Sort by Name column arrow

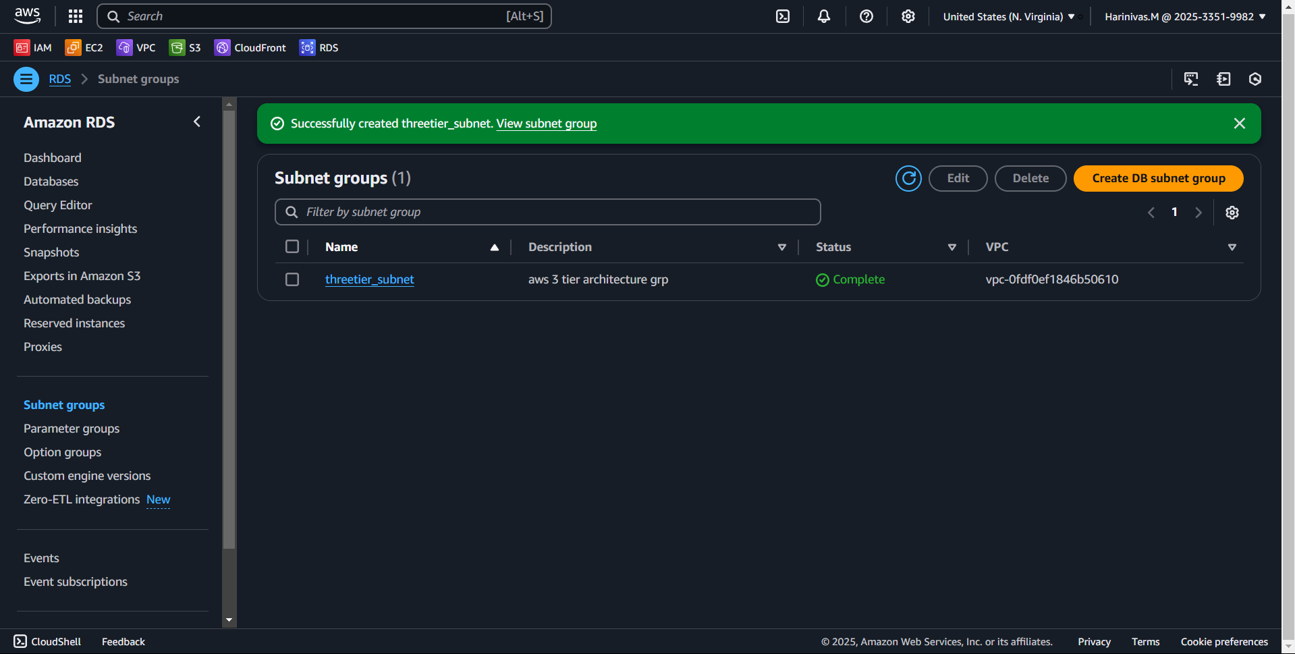pyautogui.click(x=495, y=247)
